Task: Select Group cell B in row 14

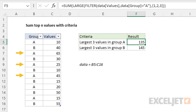Action: [x=34, y=92]
